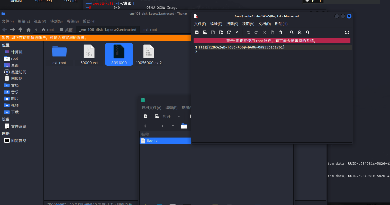Open Find and Replace via toolbar icon

pos(300,32)
